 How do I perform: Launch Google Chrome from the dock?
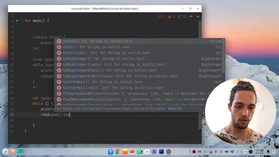point(118,152)
